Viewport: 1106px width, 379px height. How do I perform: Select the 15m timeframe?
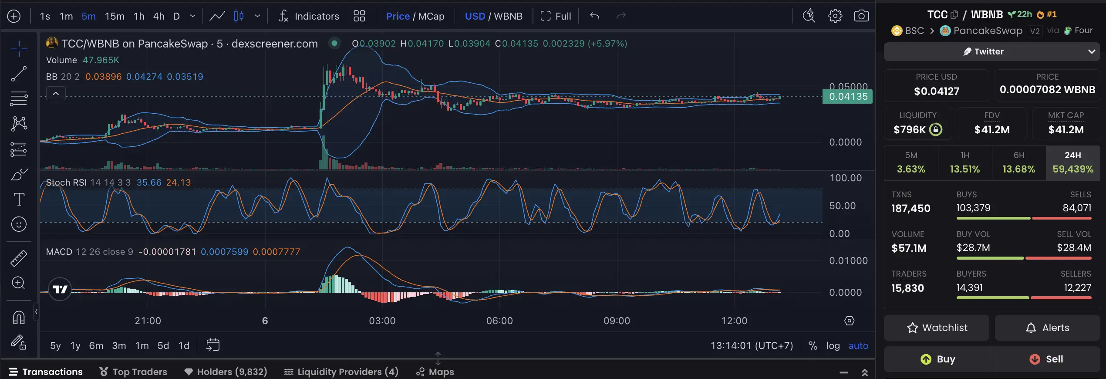[x=115, y=16]
